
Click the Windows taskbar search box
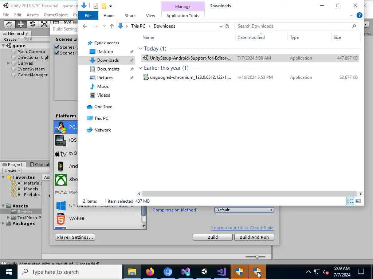pos(70,272)
